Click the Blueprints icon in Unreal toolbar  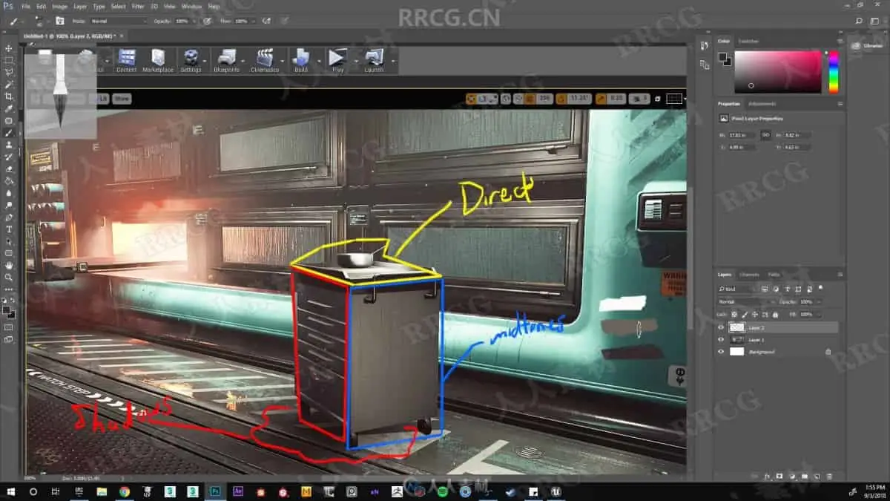click(x=226, y=61)
